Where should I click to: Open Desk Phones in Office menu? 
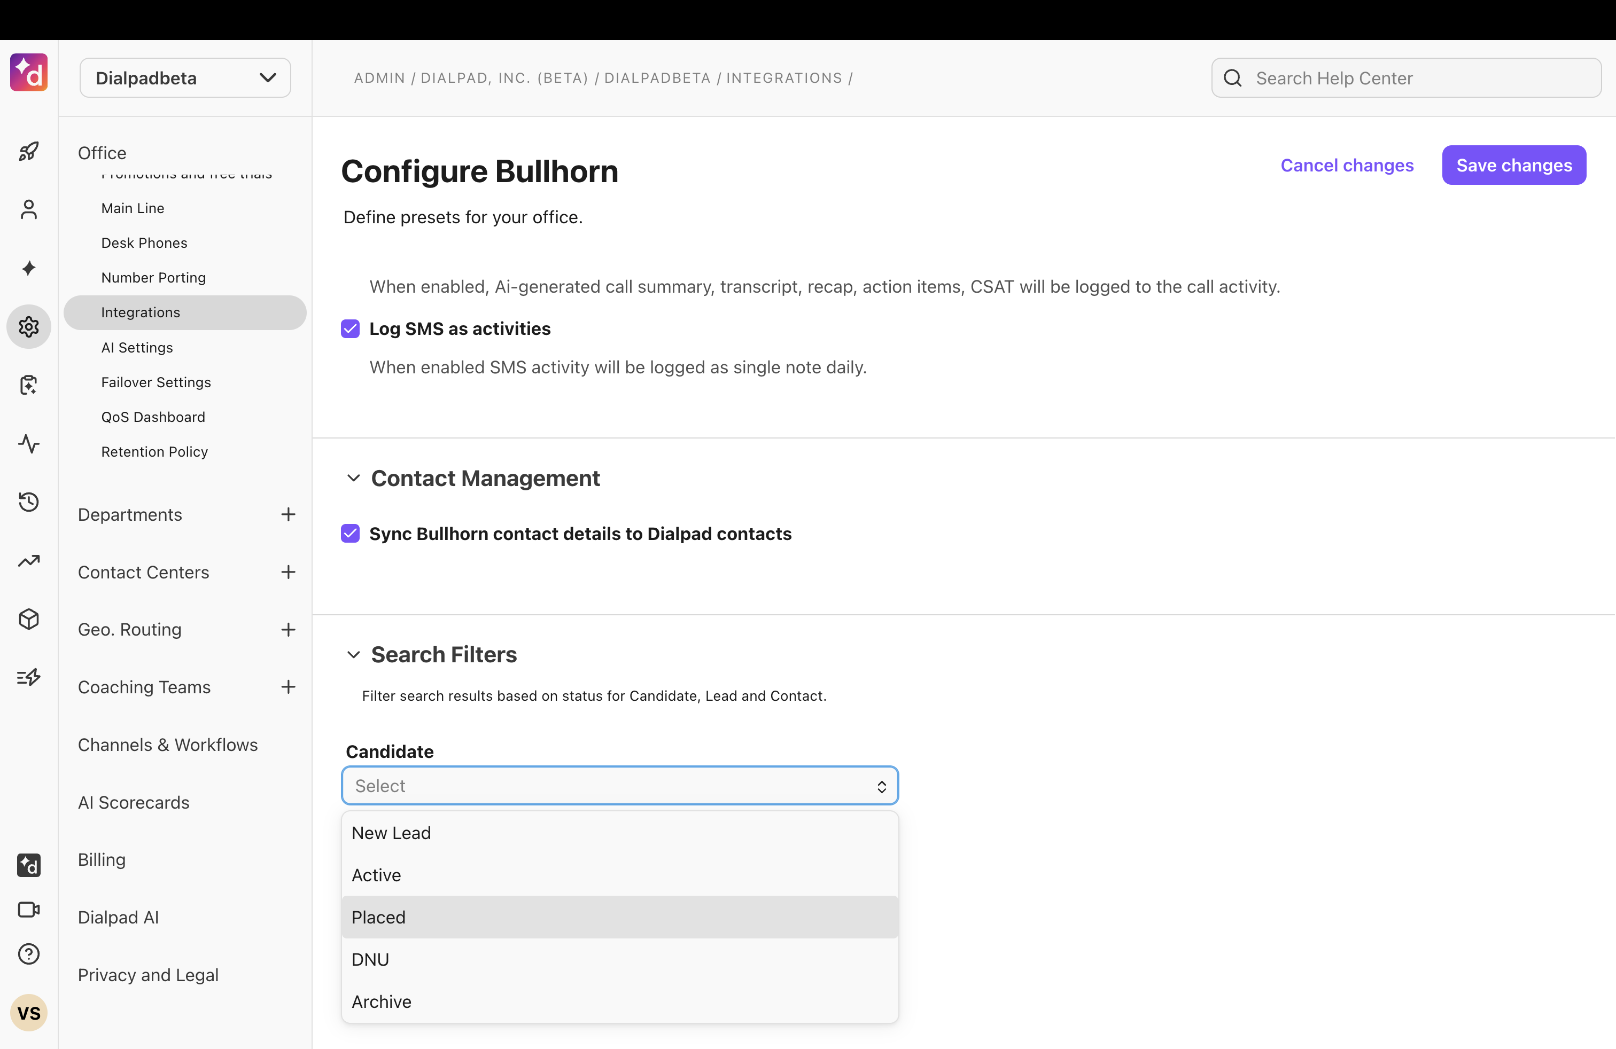click(144, 243)
